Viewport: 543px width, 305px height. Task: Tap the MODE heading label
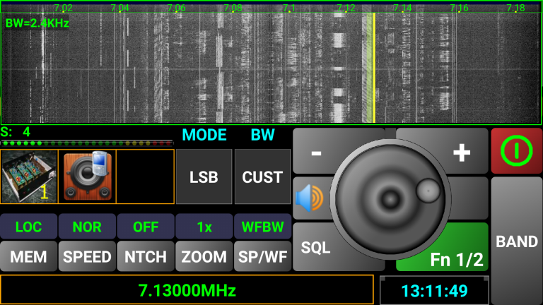point(204,135)
